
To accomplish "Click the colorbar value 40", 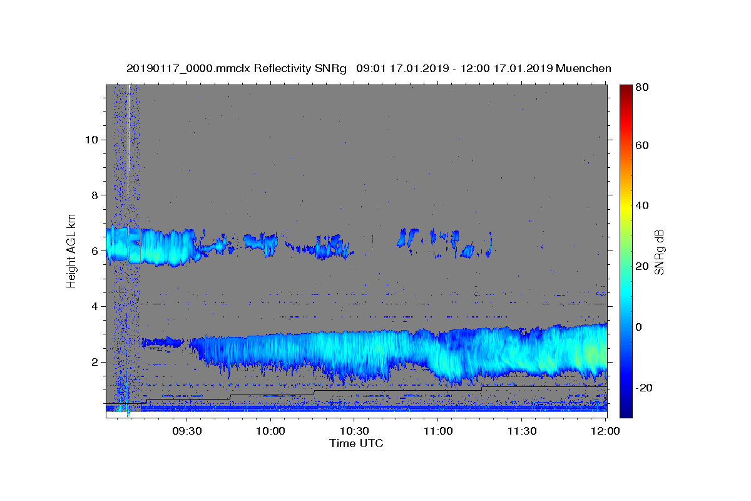I will pyautogui.click(x=641, y=205).
